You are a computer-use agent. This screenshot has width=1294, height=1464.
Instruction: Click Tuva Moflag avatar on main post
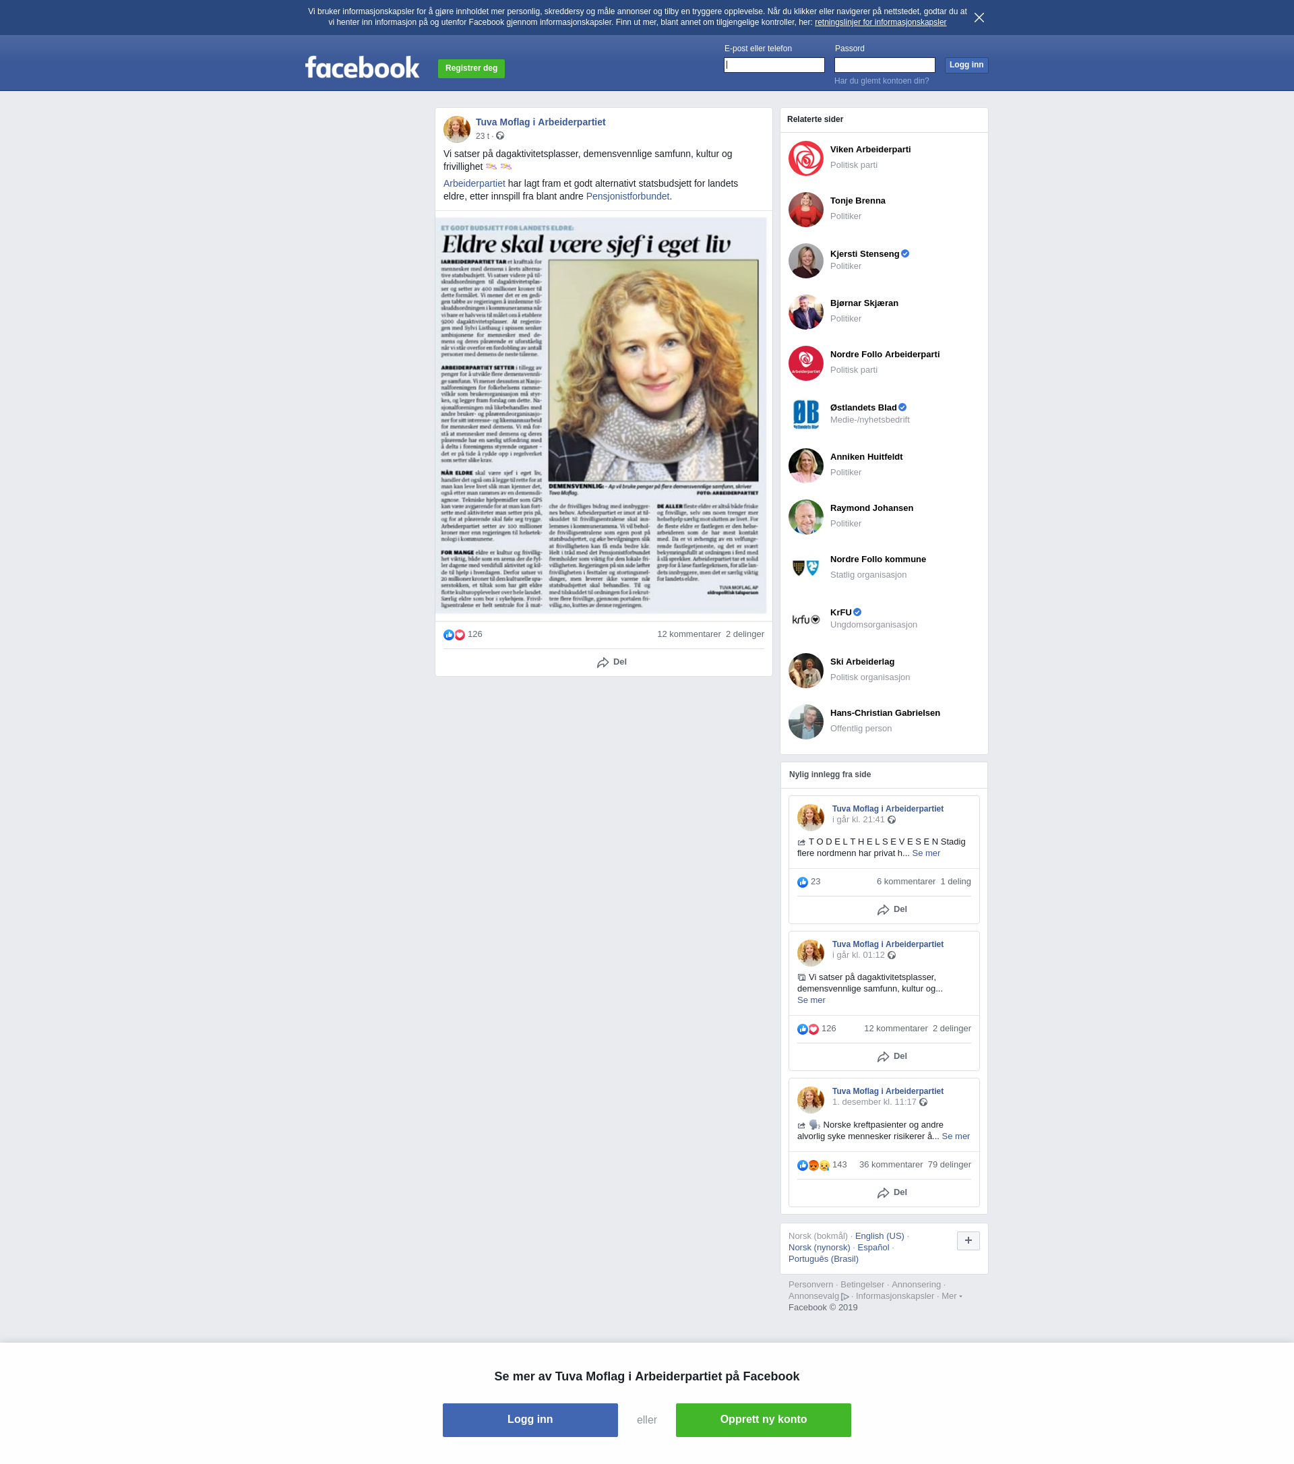pos(457,129)
